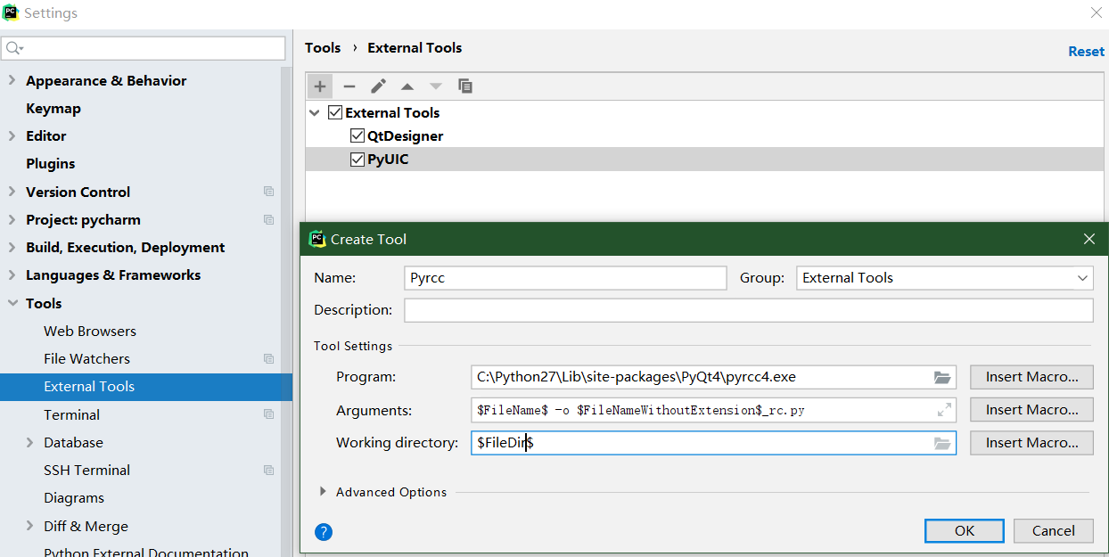
Task: Move tool down with the down arrow
Action: 436,86
